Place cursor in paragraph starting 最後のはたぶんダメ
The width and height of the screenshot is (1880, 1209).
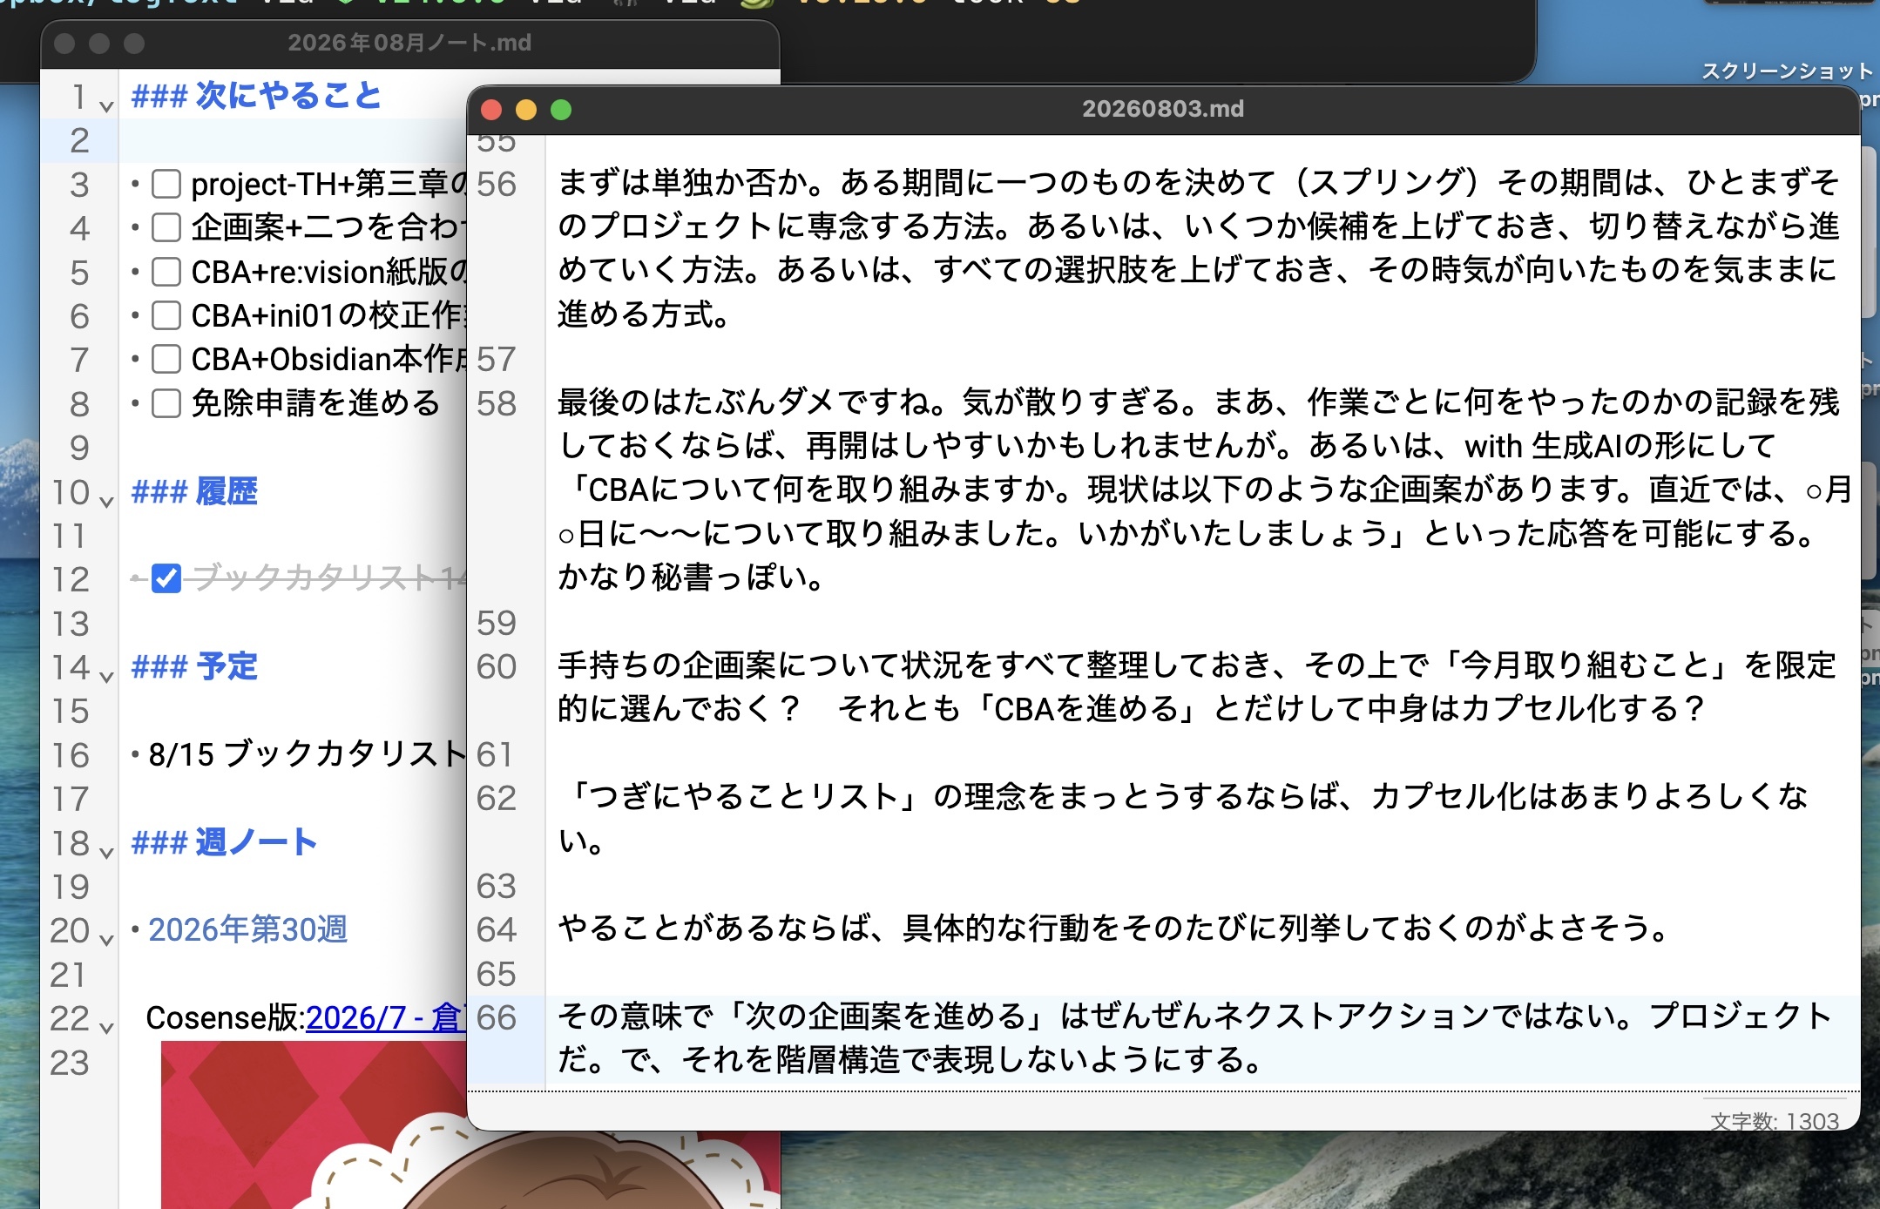click(1205, 489)
